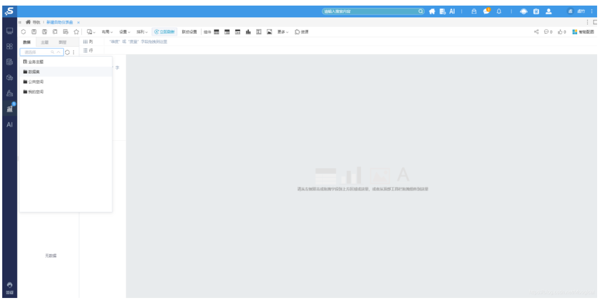Insert an image component
The height and width of the screenshot is (308, 601).
[x=270, y=32]
